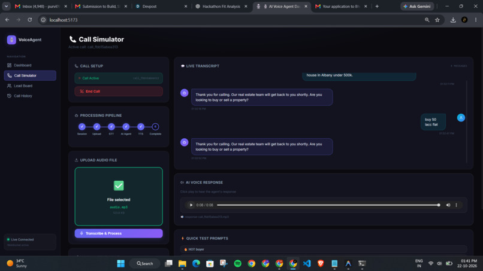Viewport: 483px width, 271px height.
Task: Open the Windows Start menu
Action: coord(121,264)
